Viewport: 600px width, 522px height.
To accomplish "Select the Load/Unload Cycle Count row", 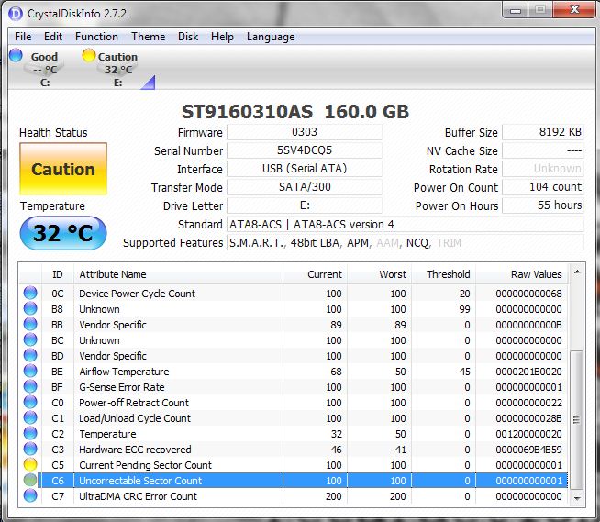I will click(294, 418).
